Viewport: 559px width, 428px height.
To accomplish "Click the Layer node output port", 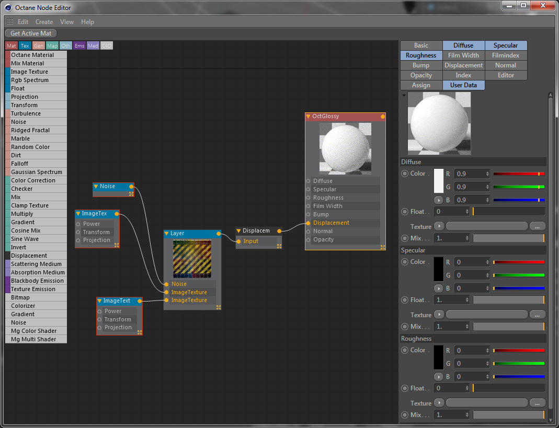I will click(x=219, y=234).
